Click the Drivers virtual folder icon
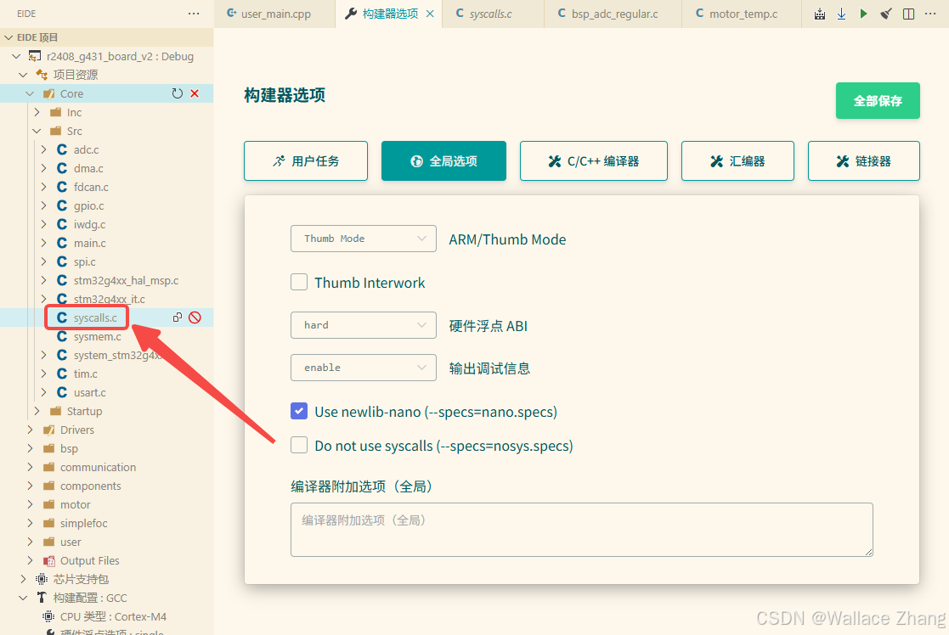 click(x=49, y=430)
